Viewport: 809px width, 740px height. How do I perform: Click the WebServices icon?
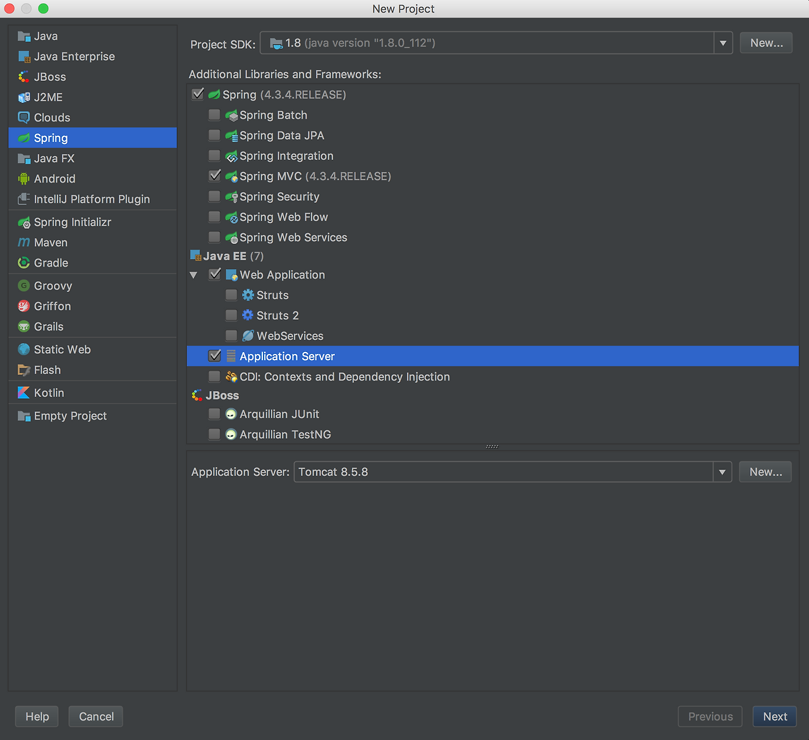click(248, 336)
